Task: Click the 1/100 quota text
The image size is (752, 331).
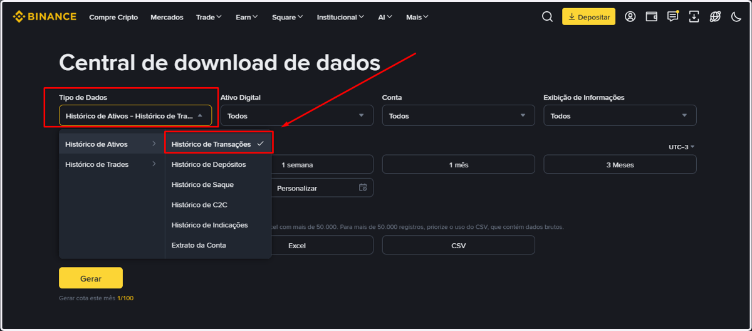Action: [x=125, y=298]
